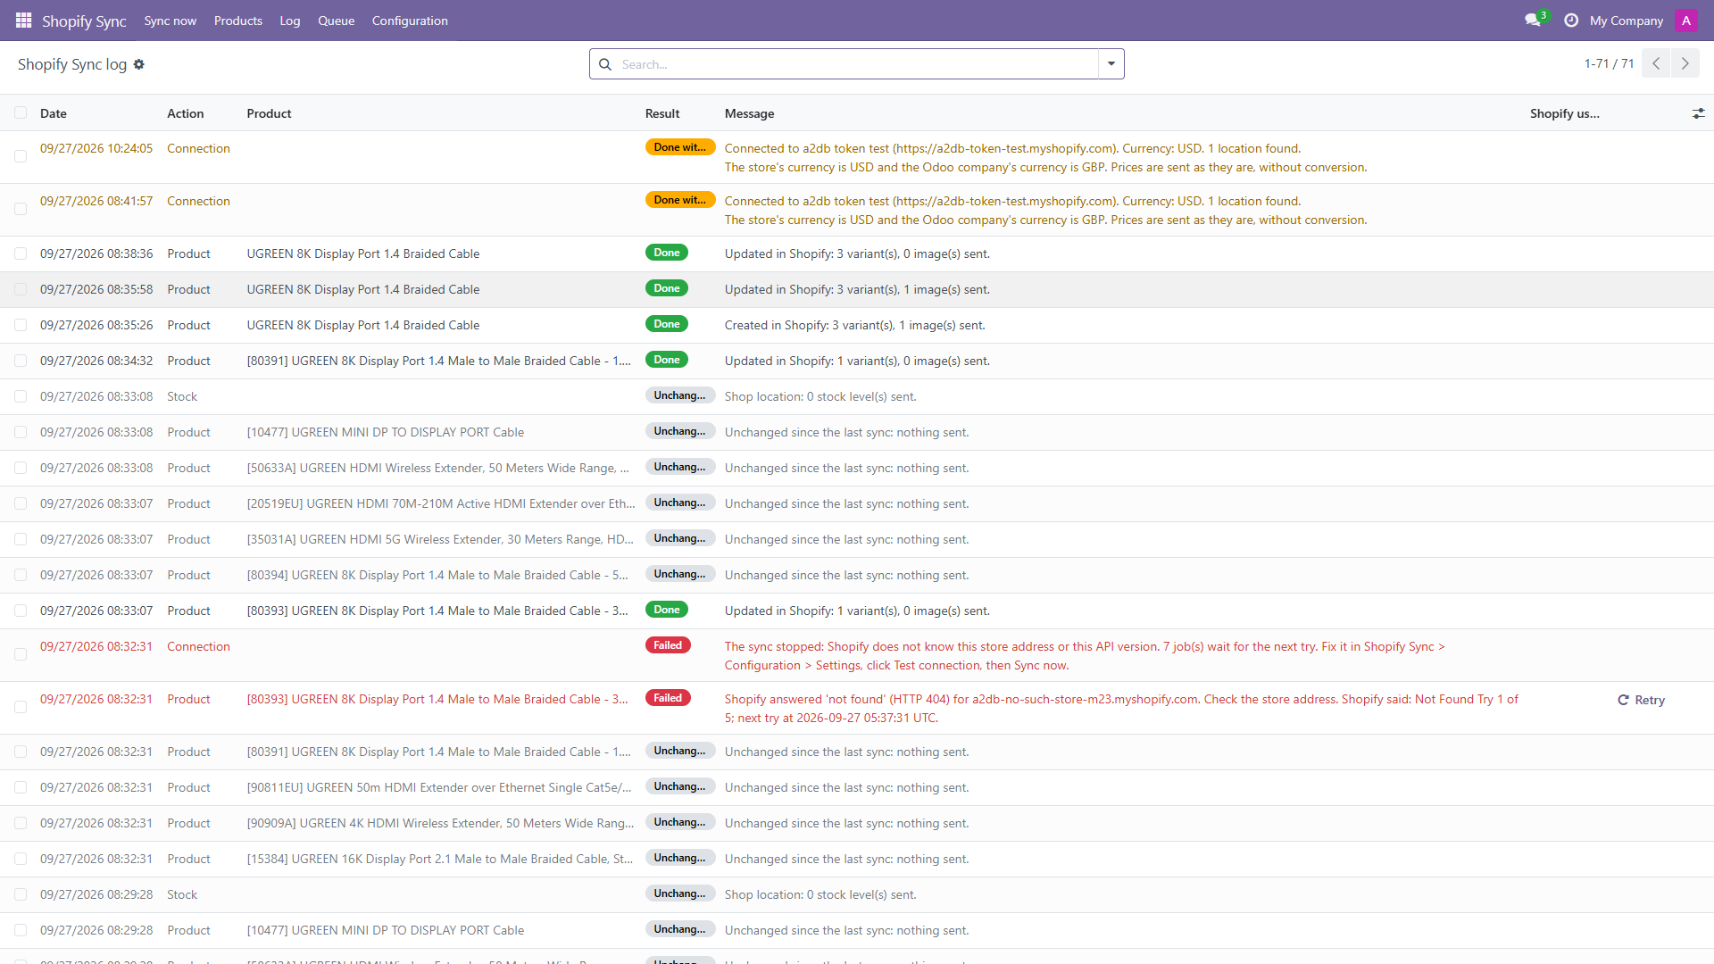Click the search magnifier icon
Image resolution: width=1714 pixels, height=964 pixels.
pyautogui.click(x=605, y=64)
